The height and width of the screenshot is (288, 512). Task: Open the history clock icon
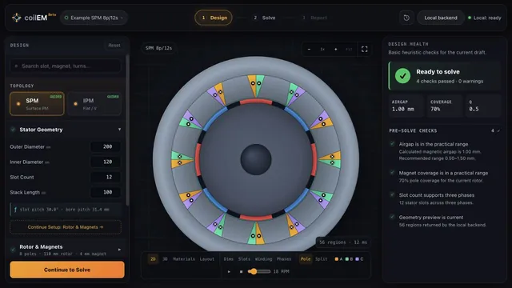406,18
